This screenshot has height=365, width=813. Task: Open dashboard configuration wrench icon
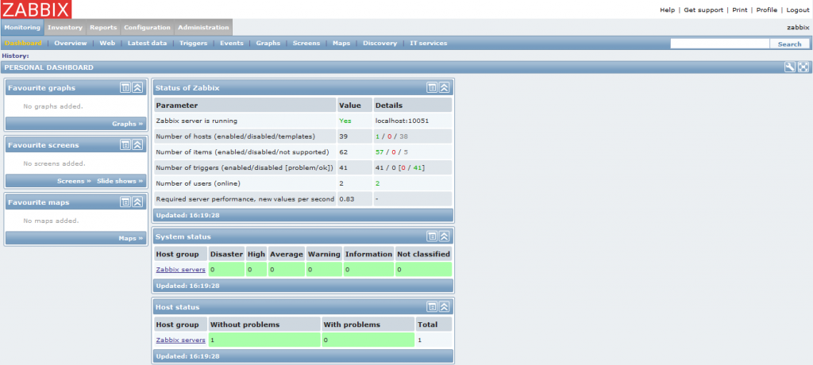[790, 67]
